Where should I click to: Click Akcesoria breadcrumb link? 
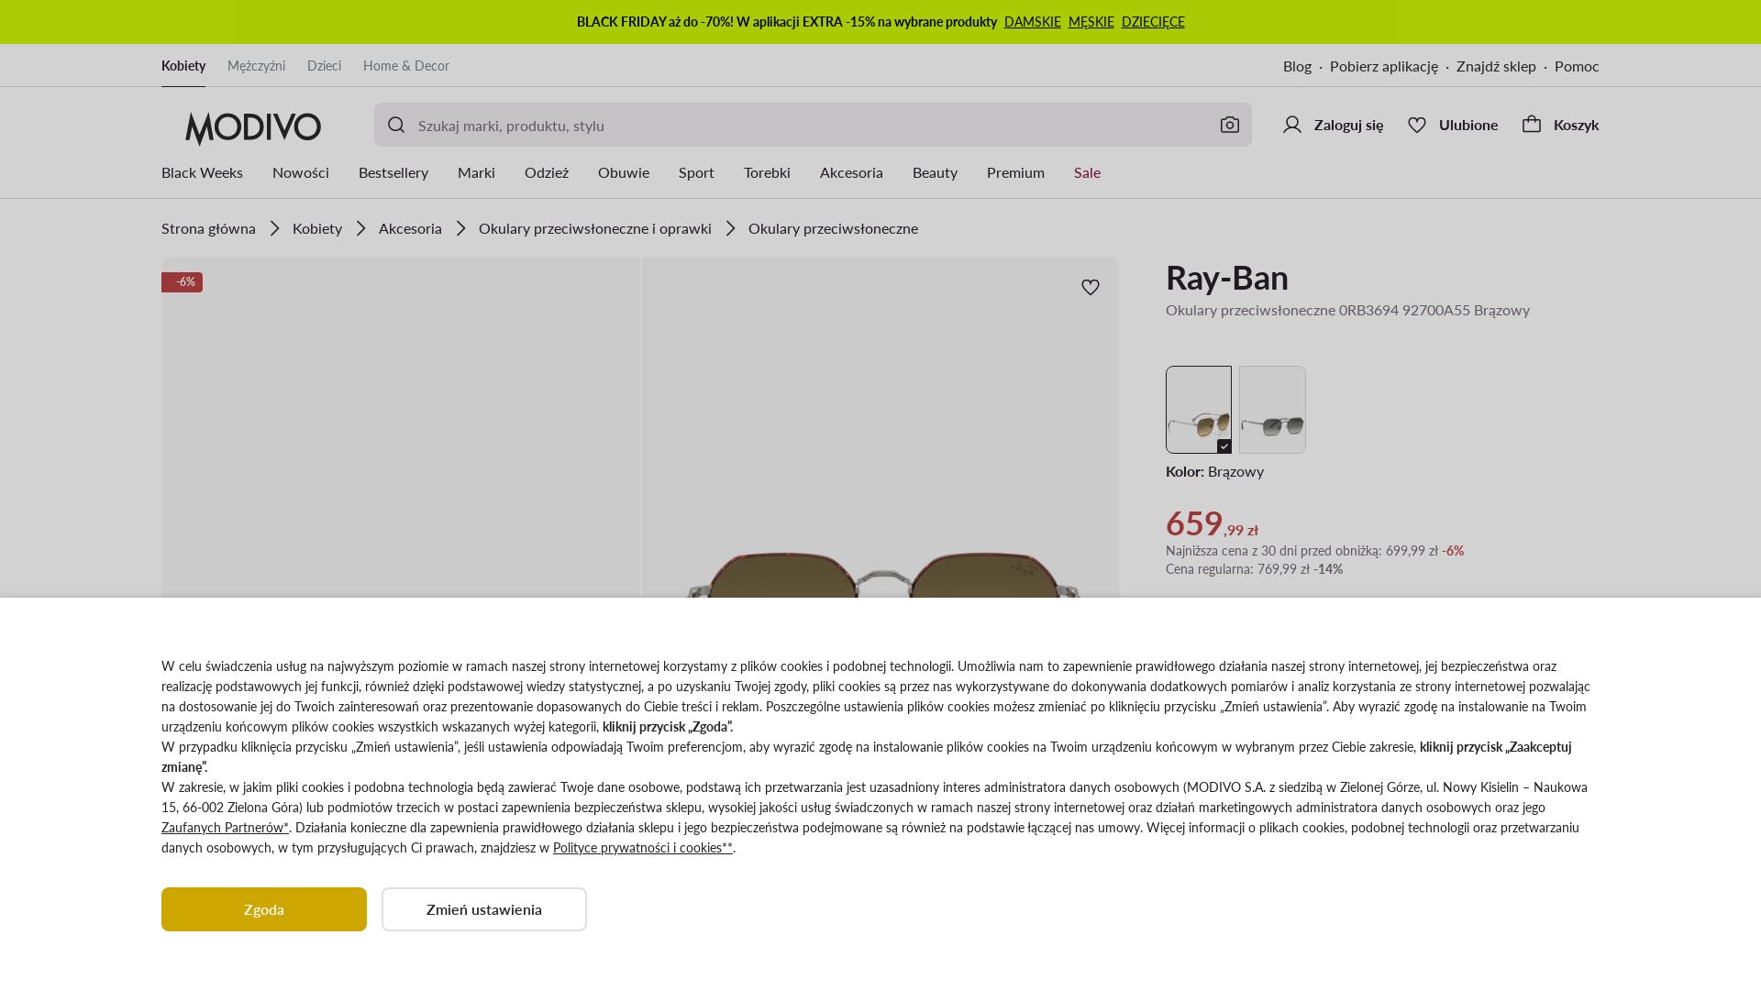pyautogui.click(x=410, y=228)
